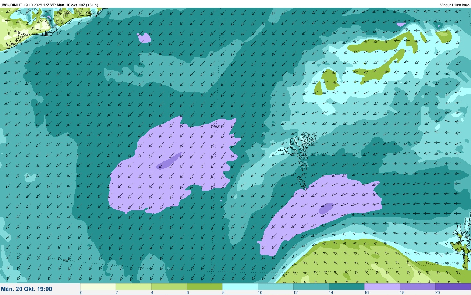Choose the 14–16 dark teal legend swatch

pos(346,287)
